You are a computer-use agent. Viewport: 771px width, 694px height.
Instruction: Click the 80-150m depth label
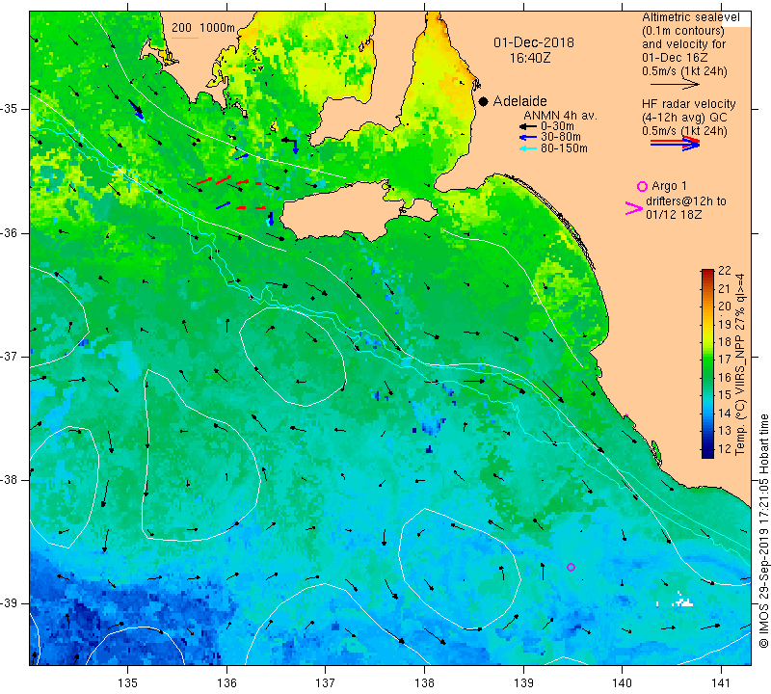click(564, 148)
